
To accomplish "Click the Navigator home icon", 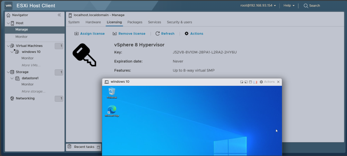I will point(8,15).
